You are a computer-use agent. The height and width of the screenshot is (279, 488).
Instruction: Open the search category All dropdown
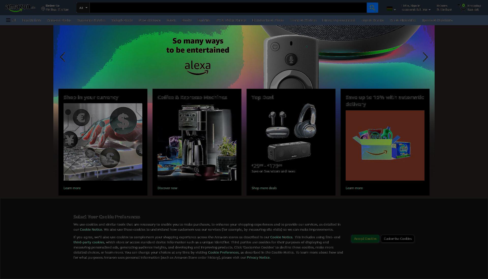point(83,8)
